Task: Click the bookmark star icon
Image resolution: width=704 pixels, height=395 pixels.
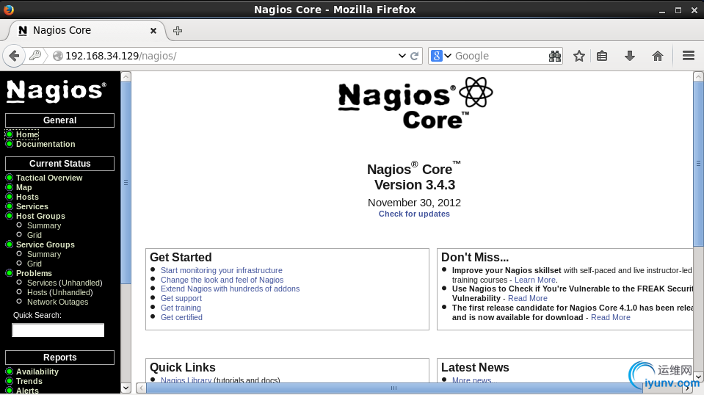Action: point(579,56)
